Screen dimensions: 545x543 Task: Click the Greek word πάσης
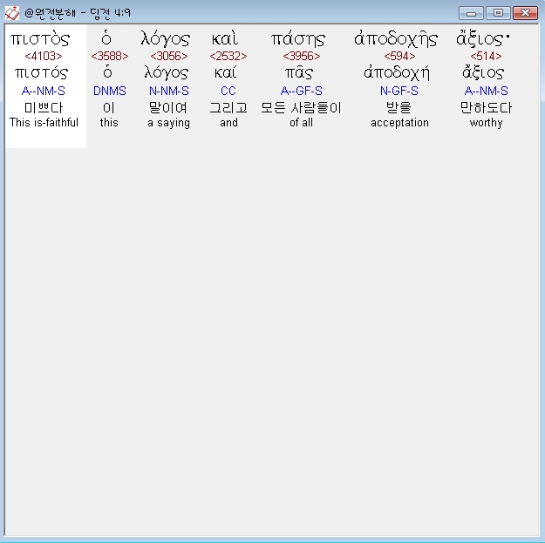click(298, 39)
